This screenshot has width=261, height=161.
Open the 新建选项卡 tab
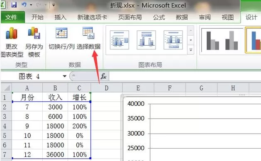pyautogui.click(x=92, y=17)
